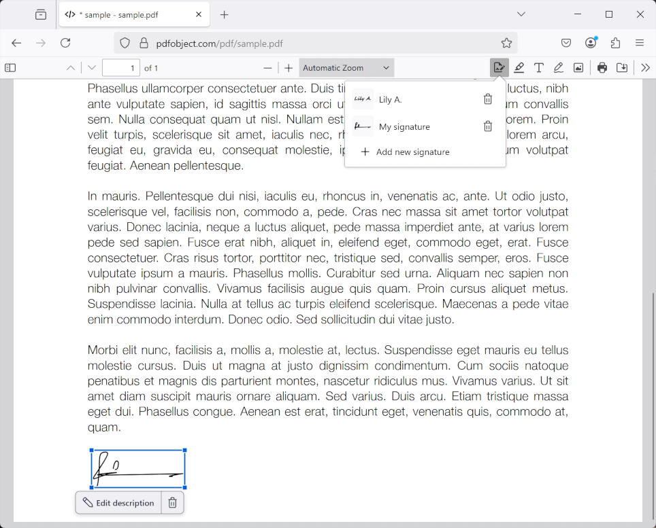
Task: Click the page number input field
Action: pos(121,68)
